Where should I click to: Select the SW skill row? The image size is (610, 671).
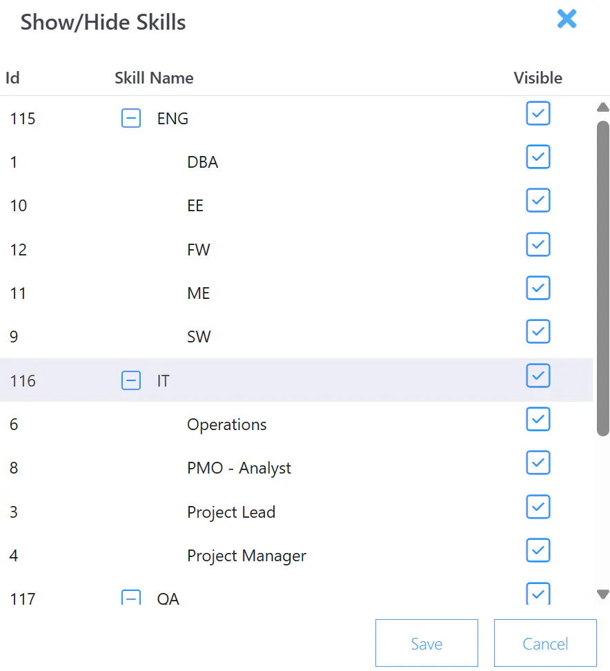point(297,336)
